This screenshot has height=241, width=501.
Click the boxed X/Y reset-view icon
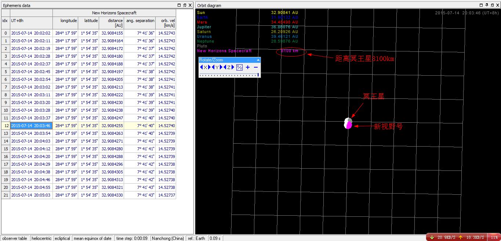(x=239, y=67)
